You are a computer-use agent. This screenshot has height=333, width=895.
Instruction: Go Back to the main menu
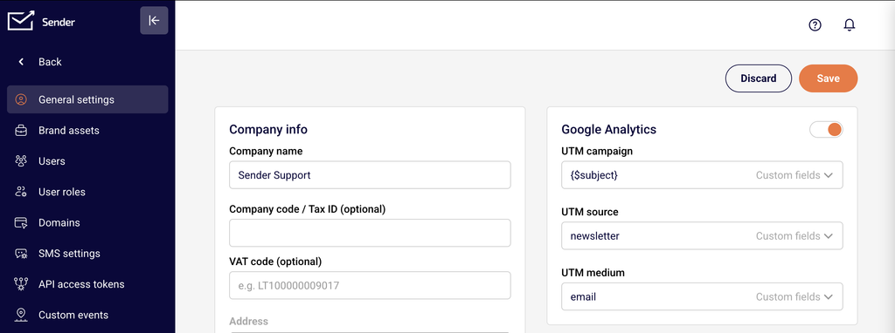click(x=50, y=62)
